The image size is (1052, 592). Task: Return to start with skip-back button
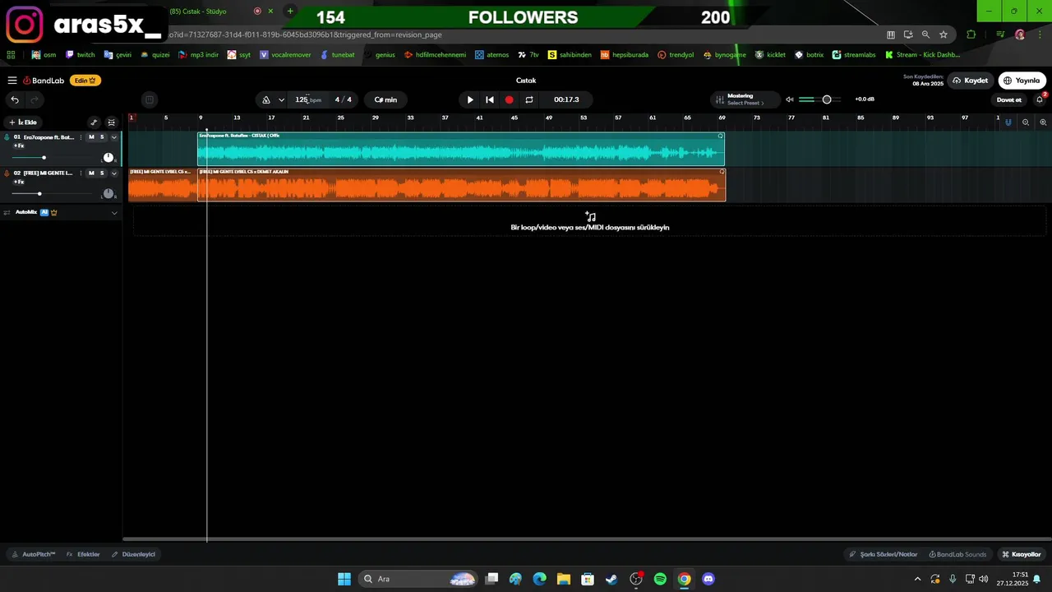coord(490,99)
